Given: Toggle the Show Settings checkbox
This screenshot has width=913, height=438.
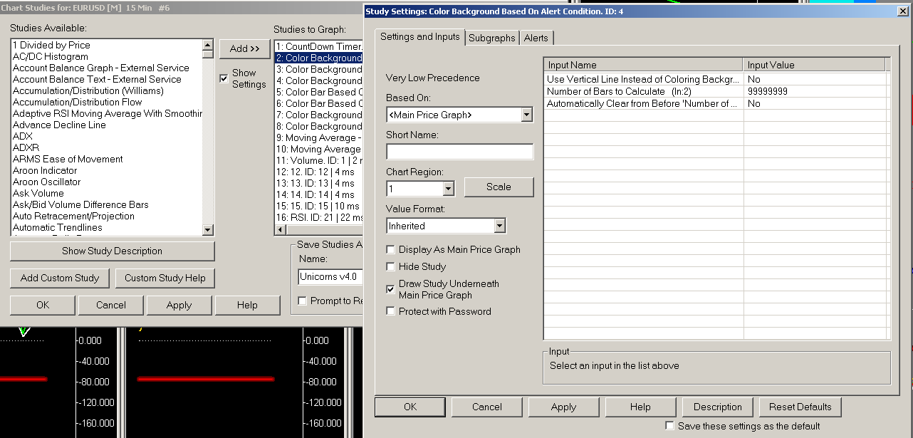Looking at the screenshot, I should pos(224,78).
